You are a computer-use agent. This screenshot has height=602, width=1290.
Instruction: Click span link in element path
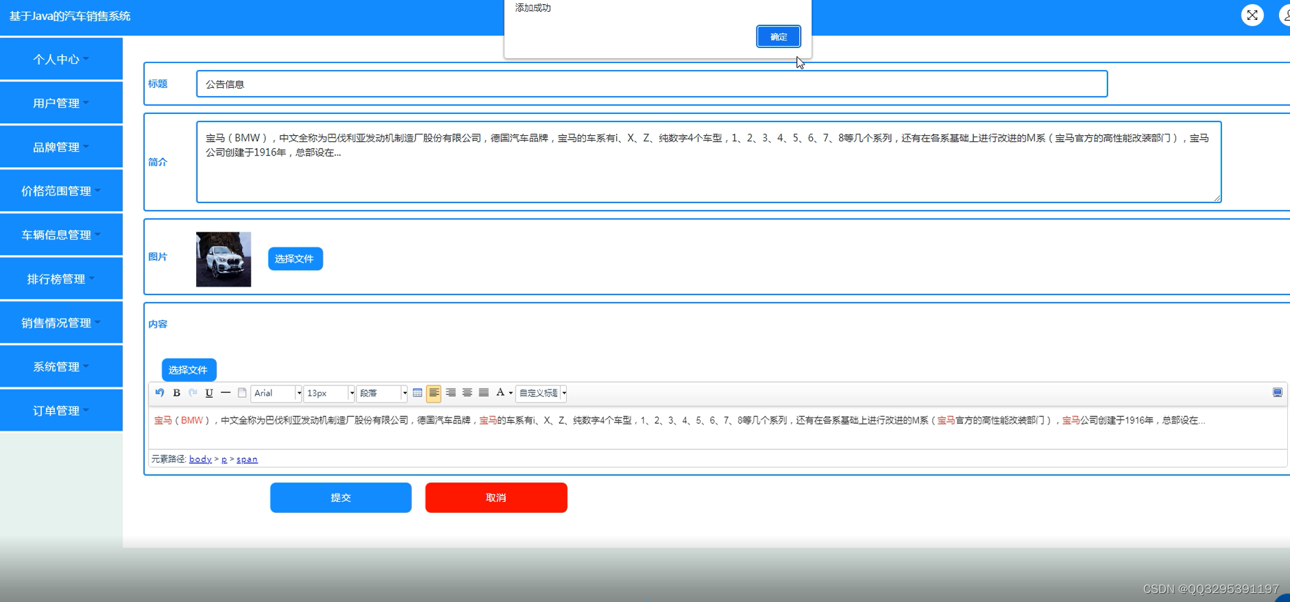pyautogui.click(x=247, y=459)
